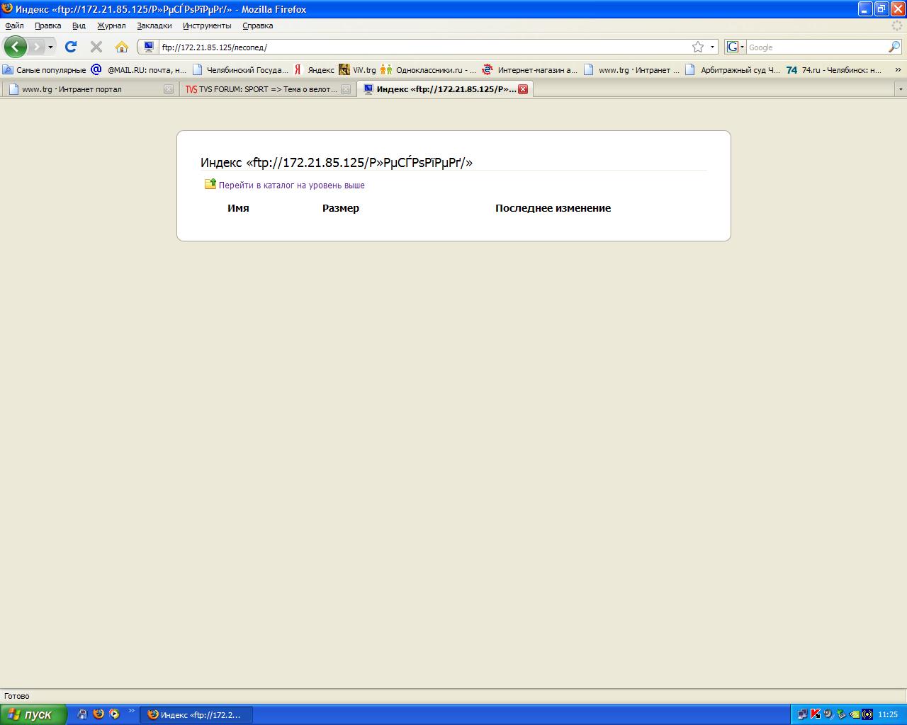Sort the listing by the Размер column
Image resolution: width=907 pixels, height=725 pixels.
tap(340, 208)
